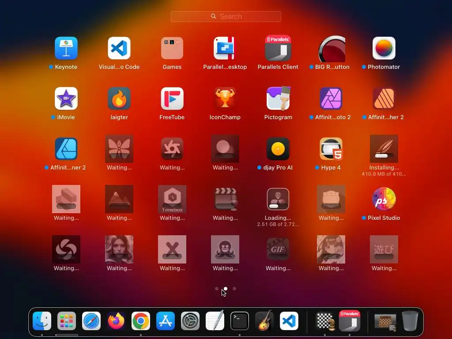Launch Terminal from the Dock
452x339 pixels.
tap(240, 321)
